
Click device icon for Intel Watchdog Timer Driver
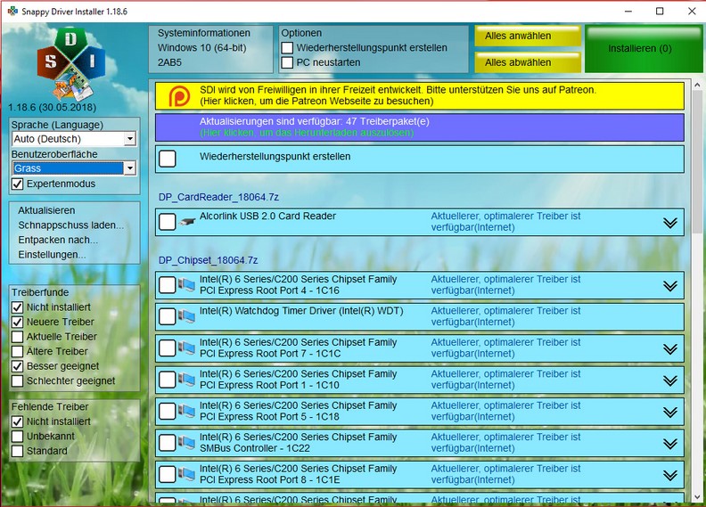pyautogui.click(x=186, y=316)
